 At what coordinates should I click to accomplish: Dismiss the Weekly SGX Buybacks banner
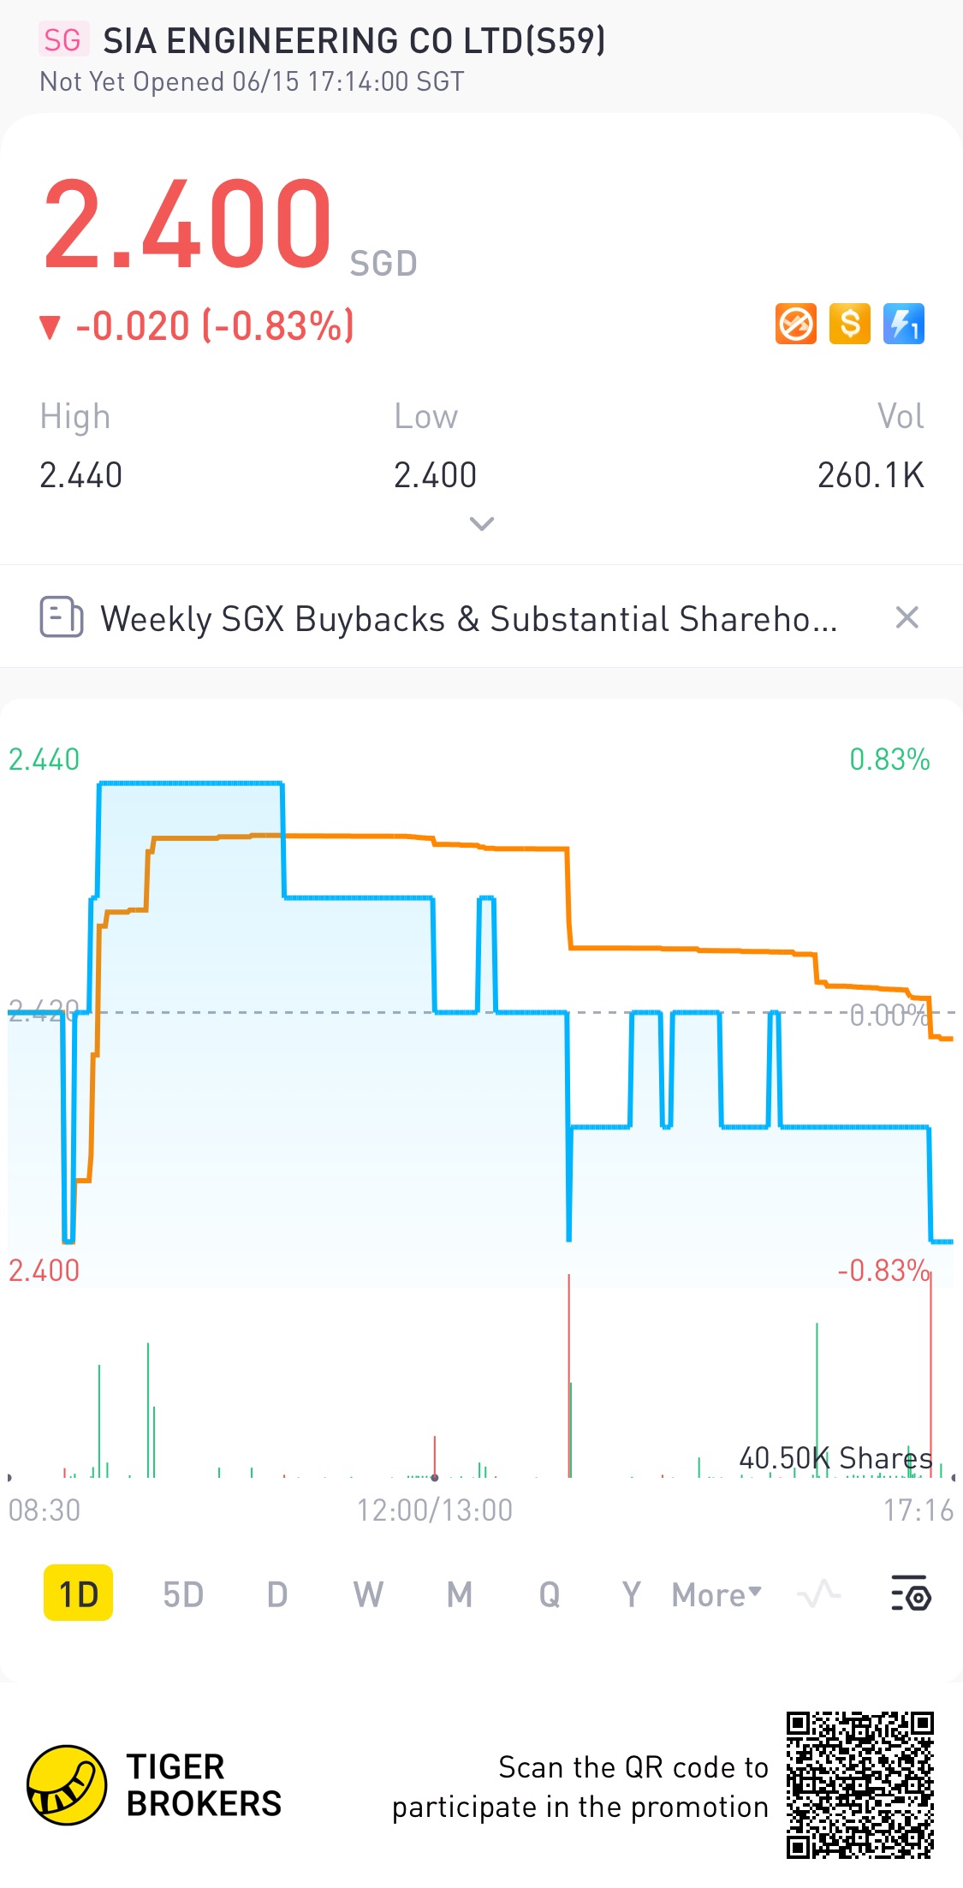pyautogui.click(x=907, y=617)
